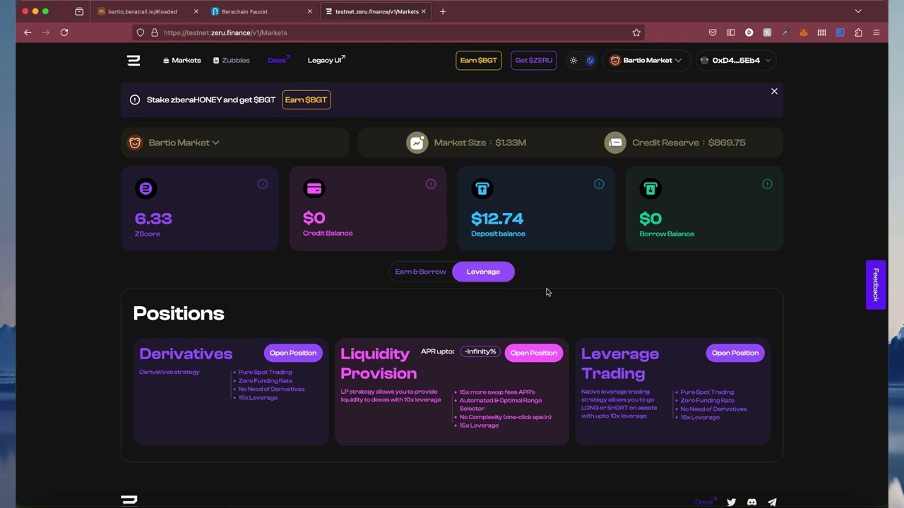This screenshot has height=508, width=904.
Task: Click the Deposit balance $12.74 value
Action: pyautogui.click(x=497, y=219)
